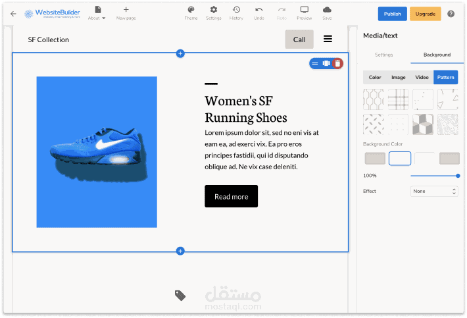Add section above with plus icon
Screen dimensions: 467x318
click(180, 53)
